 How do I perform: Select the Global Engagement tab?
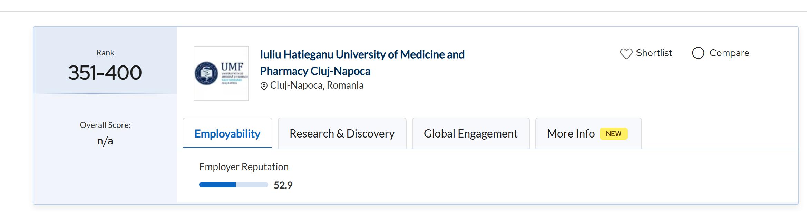470,134
